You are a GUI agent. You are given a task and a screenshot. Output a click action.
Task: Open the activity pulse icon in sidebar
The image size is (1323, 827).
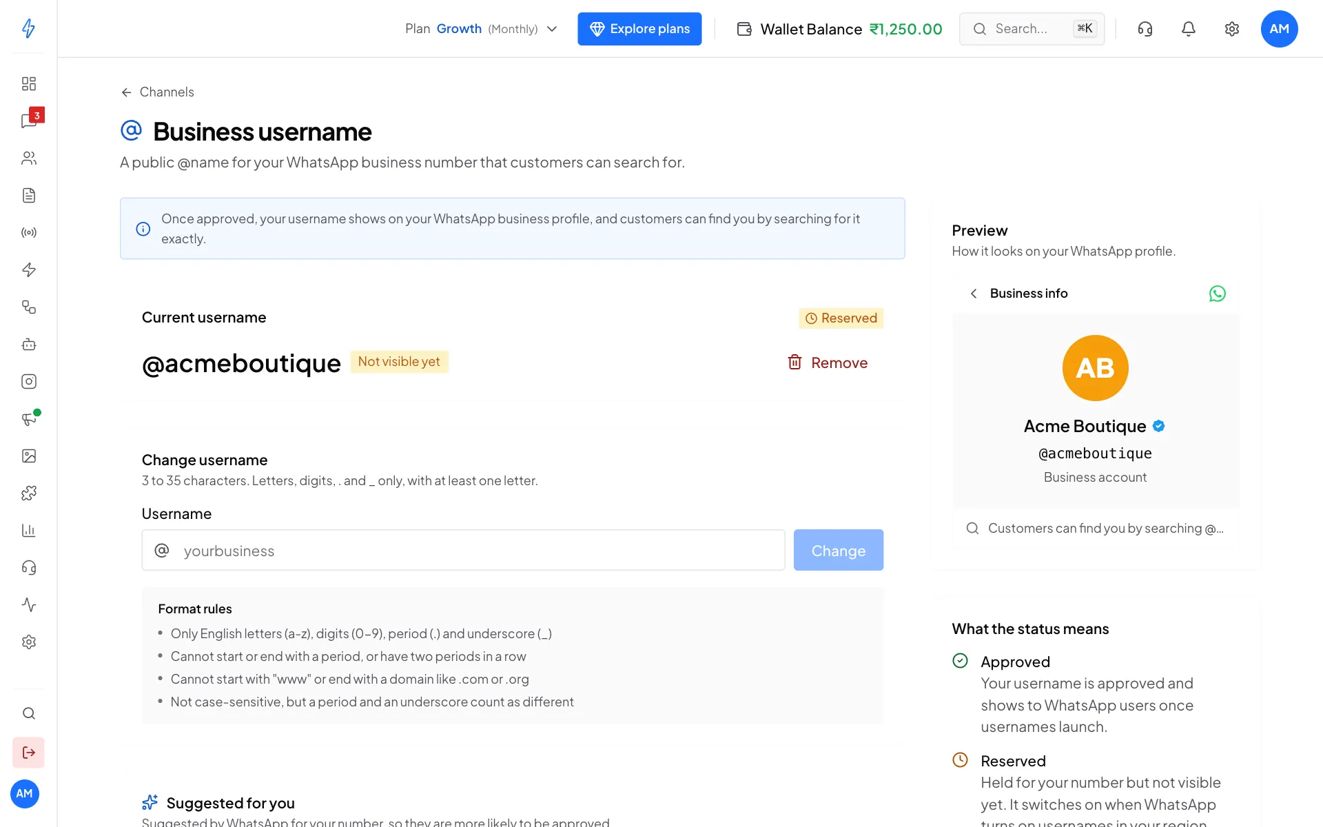click(x=28, y=605)
